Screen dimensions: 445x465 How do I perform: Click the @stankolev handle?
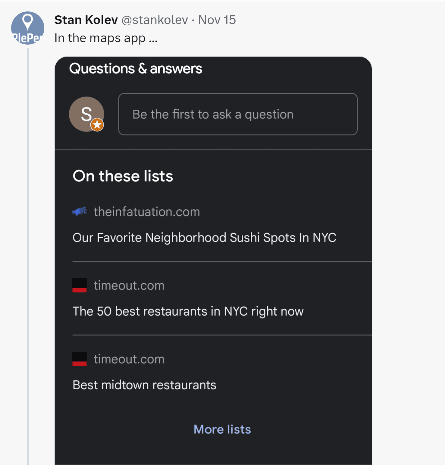click(155, 20)
